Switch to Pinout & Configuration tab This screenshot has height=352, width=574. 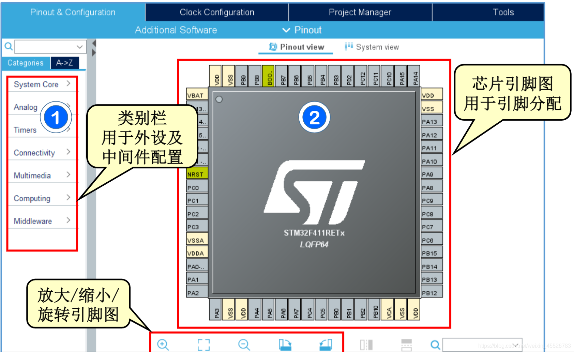click(x=73, y=12)
